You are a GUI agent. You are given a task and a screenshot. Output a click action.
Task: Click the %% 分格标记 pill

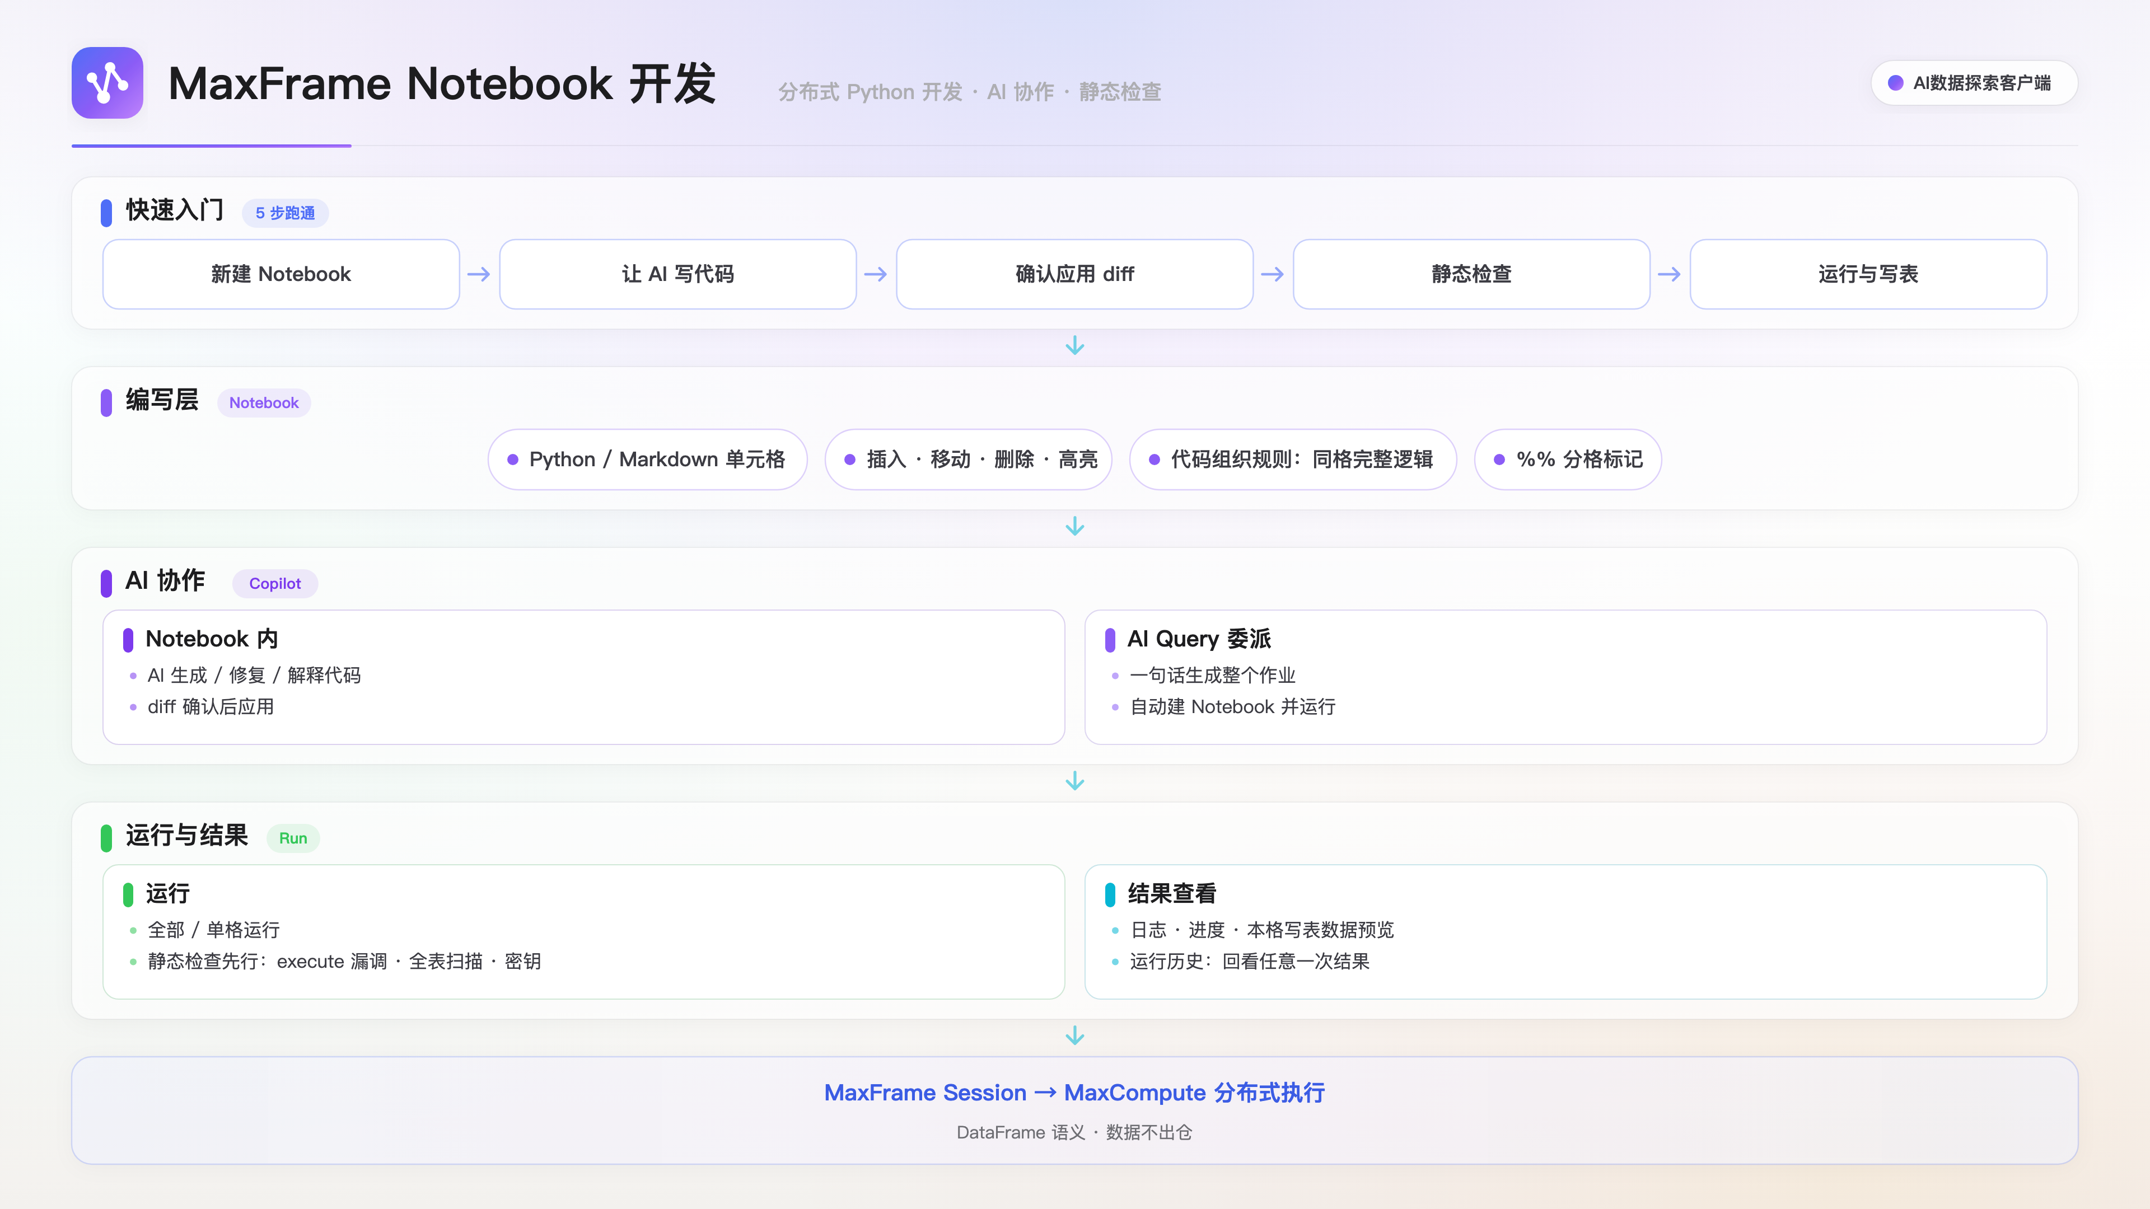pyautogui.click(x=1568, y=460)
